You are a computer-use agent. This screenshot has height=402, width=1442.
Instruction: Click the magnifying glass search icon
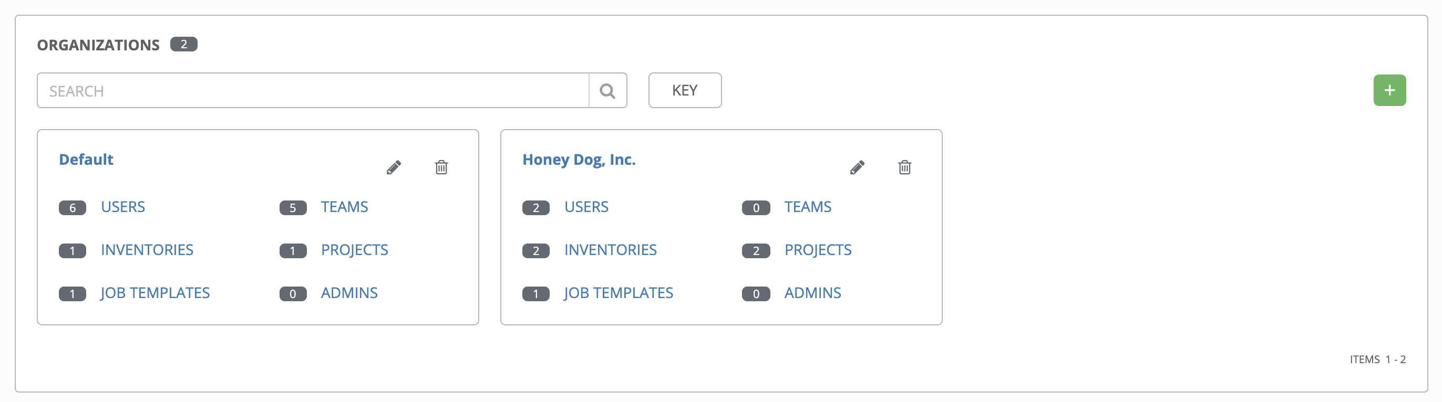(x=607, y=91)
